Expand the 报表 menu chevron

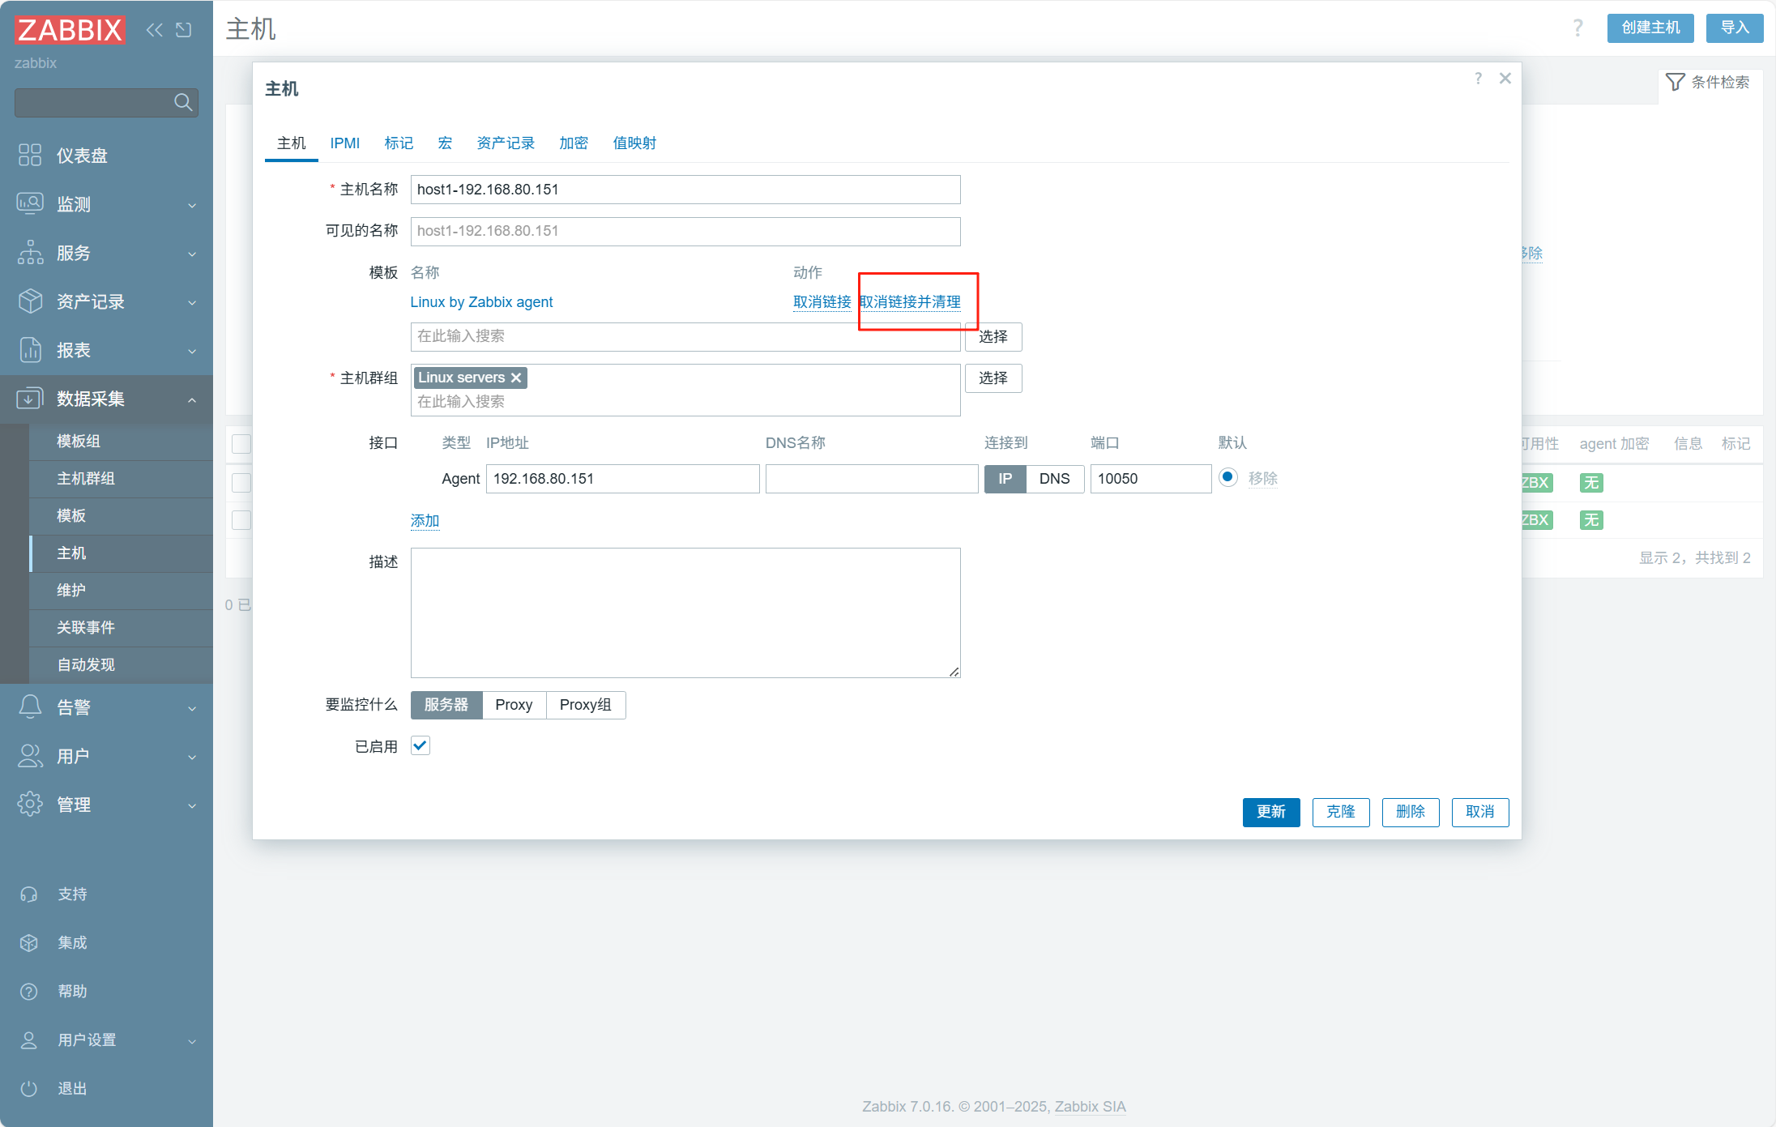click(x=192, y=351)
